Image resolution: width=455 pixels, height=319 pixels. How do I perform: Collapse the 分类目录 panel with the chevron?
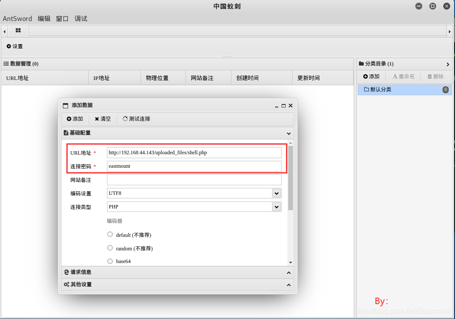pyautogui.click(x=448, y=64)
